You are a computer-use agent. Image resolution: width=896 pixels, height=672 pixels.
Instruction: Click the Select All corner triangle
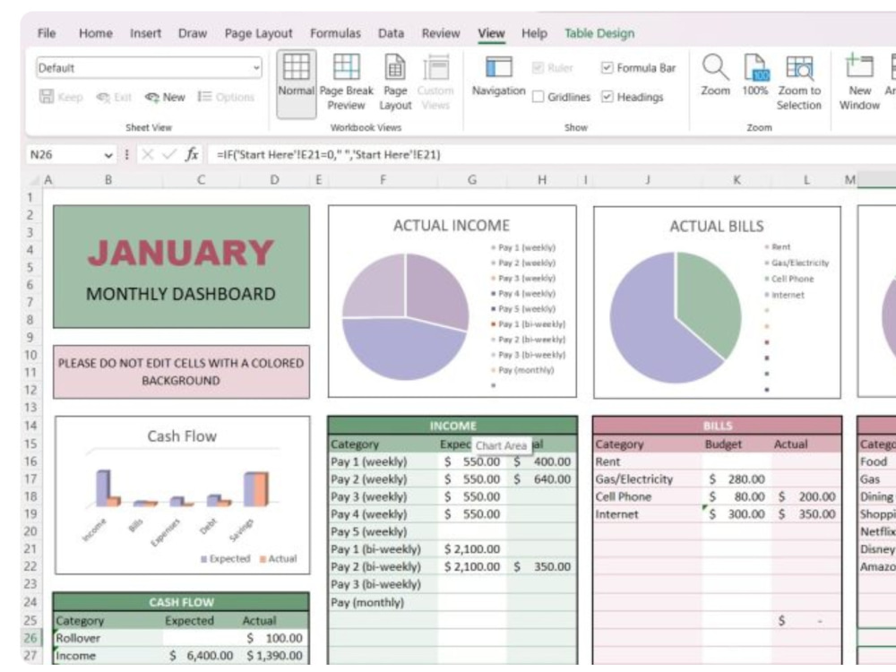tap(34, 181)
